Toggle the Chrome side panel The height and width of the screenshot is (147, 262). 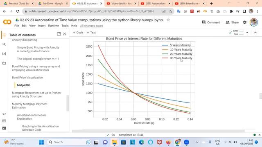click(x=244, y=11)
